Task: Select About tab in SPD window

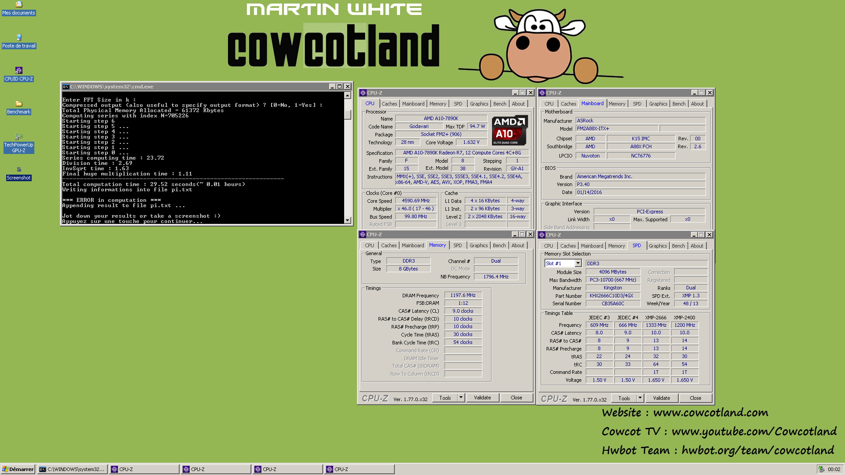Action: tap(697, 246)
